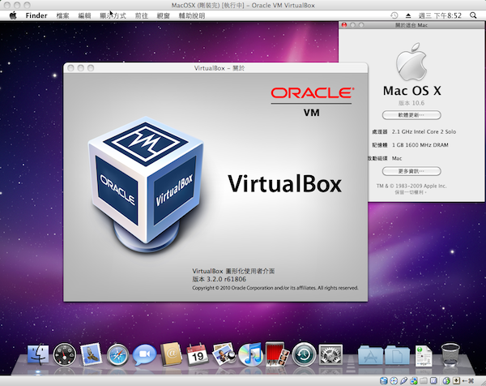Open iChat bubble icon in Dock

[x=144, y=354]
